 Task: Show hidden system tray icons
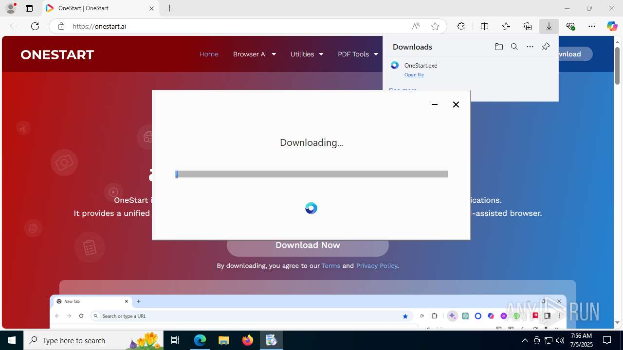(x=525, y=340)
